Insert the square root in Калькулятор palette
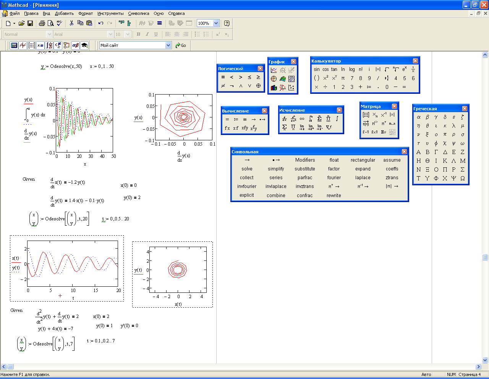The image size is (489, 379). 387,69
